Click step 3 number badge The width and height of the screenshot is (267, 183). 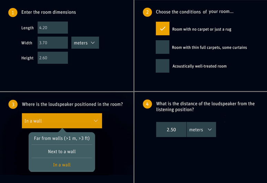pos(13,105)
